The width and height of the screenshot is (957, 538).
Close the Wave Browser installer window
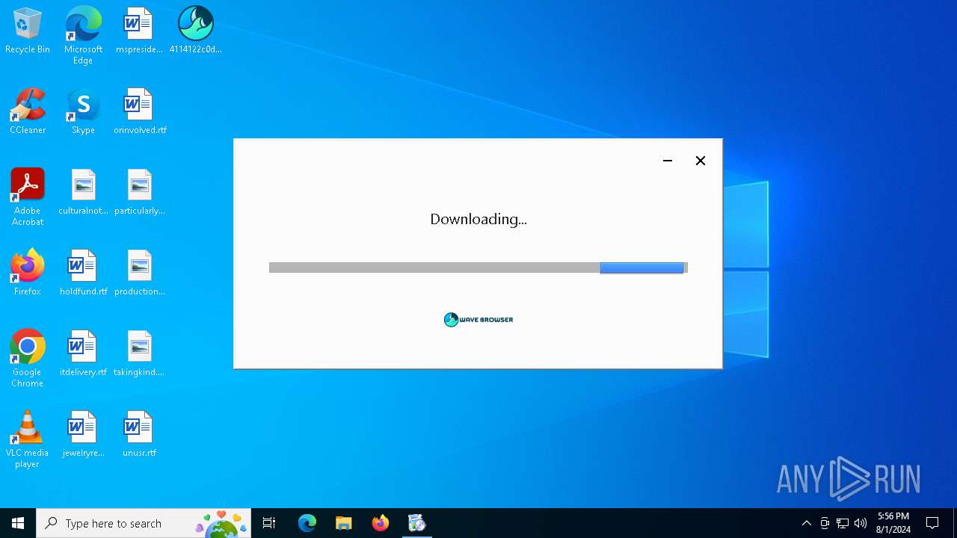pos(701,161)
